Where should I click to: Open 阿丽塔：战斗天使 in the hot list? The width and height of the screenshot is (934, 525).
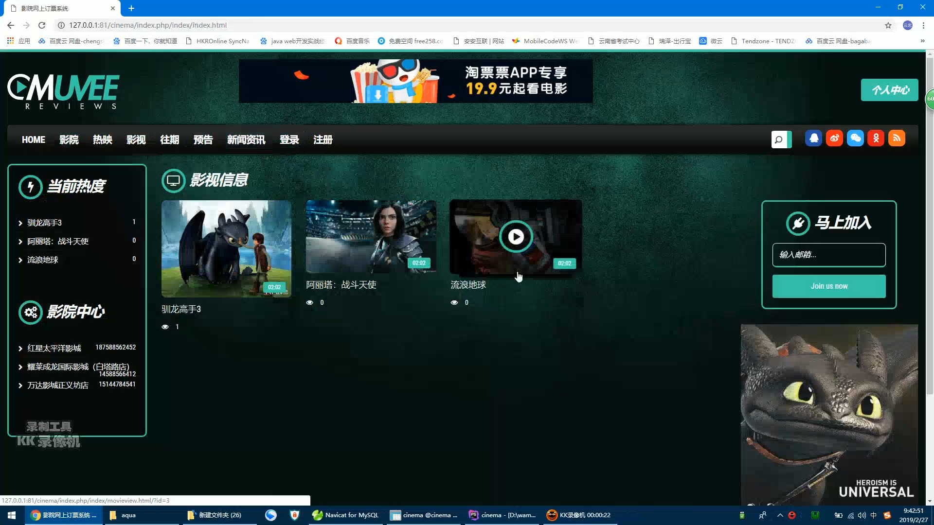click(58, 241)
